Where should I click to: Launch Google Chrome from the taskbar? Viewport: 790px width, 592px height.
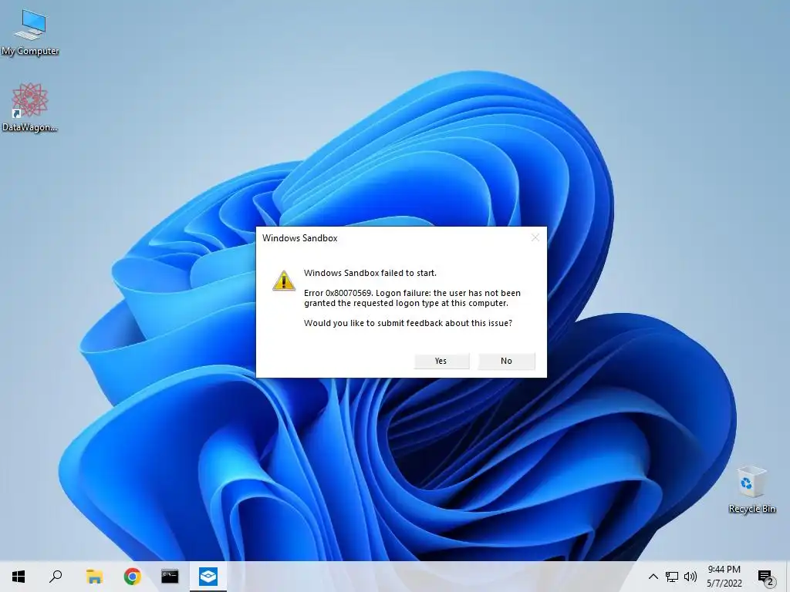[x=132, y=577]
